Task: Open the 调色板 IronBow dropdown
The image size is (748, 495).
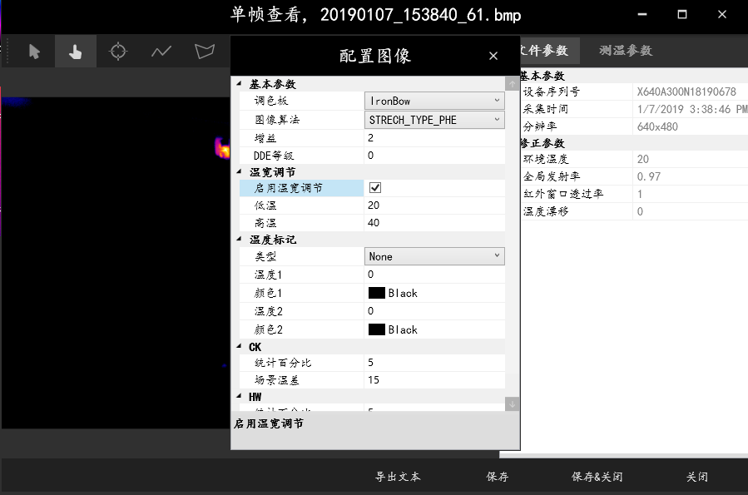Action: [x=434, y=101]
